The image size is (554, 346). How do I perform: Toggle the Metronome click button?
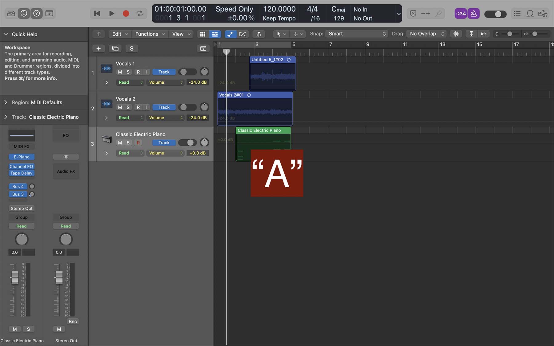click(474, 14)
